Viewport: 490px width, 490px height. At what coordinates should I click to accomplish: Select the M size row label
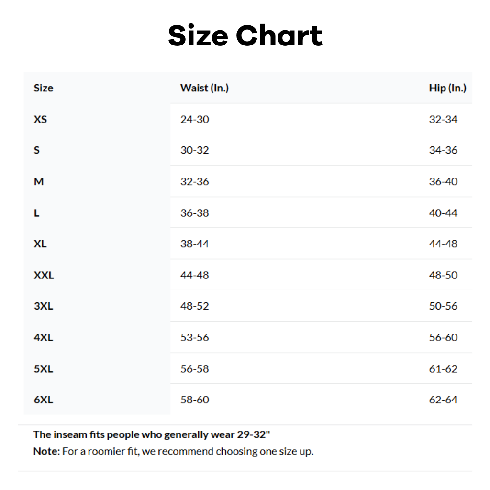39,182
